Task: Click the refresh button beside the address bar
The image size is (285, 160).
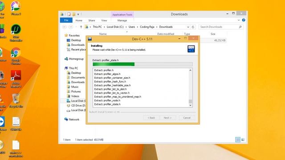Action: [193, 27]
